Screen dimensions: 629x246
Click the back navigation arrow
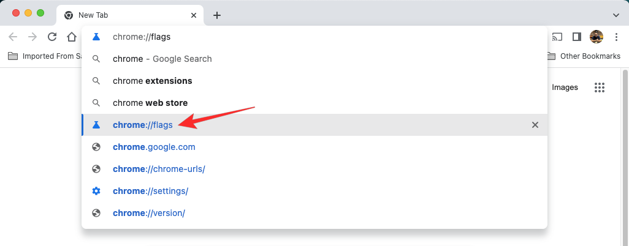tap(13, 37)
